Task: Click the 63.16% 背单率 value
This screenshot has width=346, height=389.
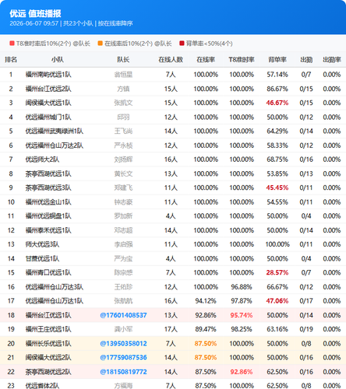Action: [x=277, y=329]
